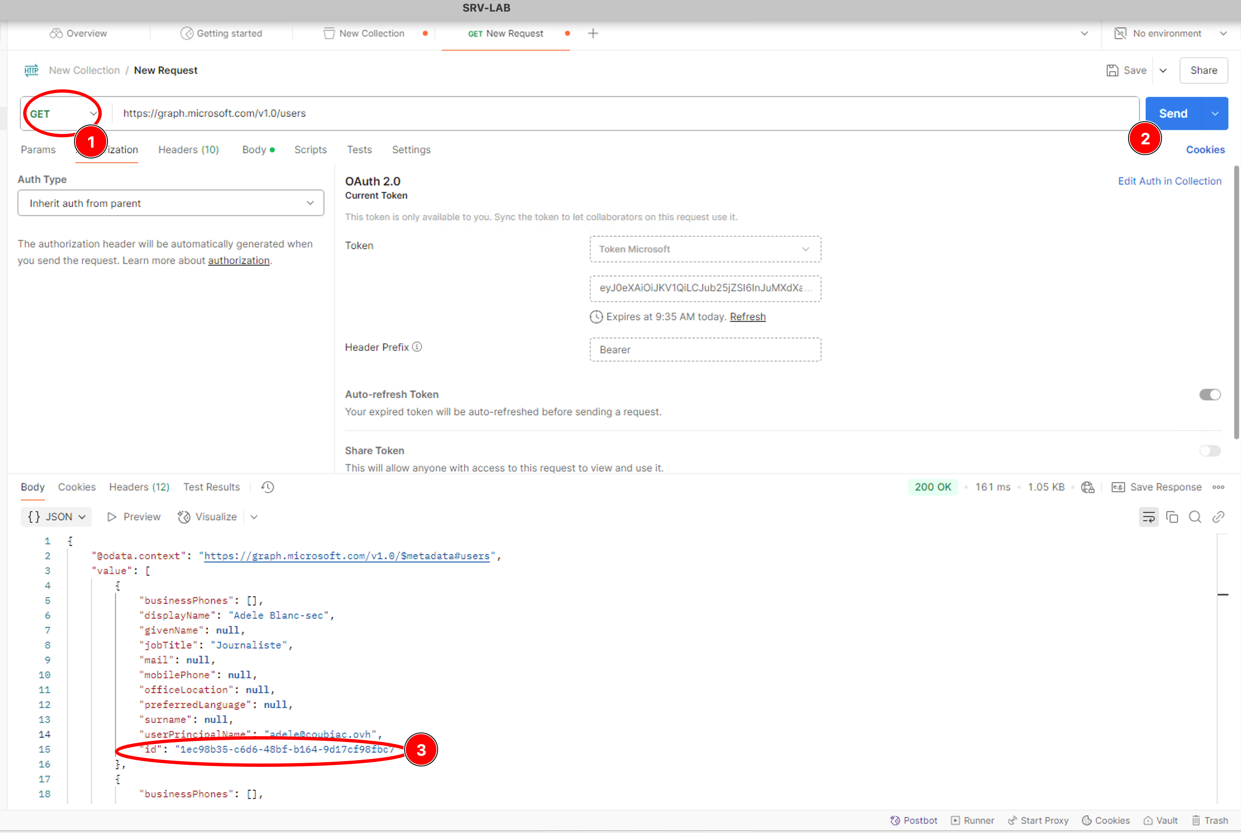This screenshot has height=833, width=1241.
Task: Open the Test Results response tab
Action: [211, 487]
